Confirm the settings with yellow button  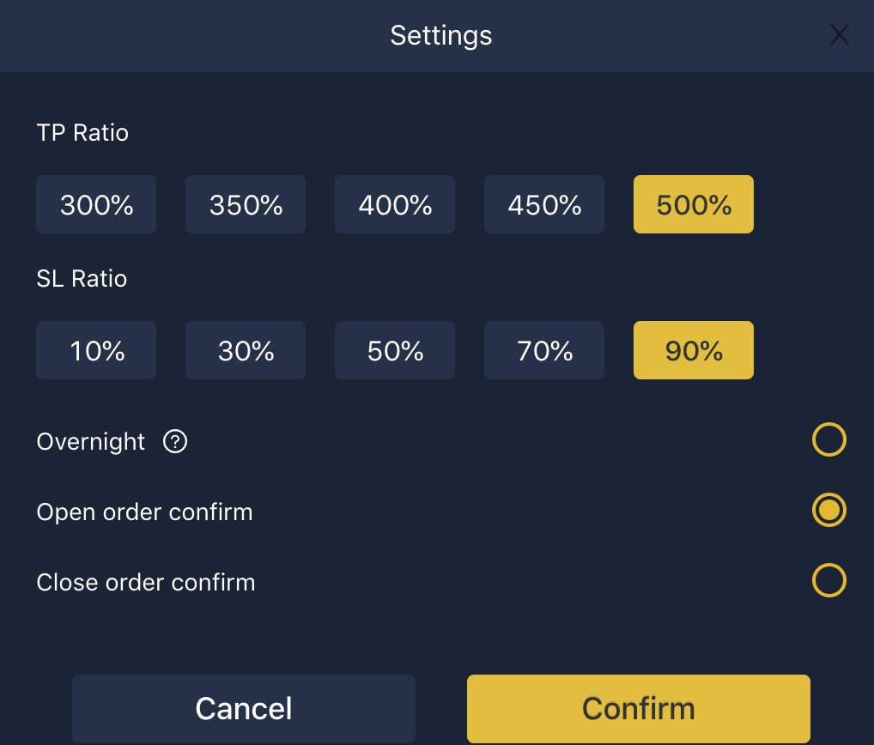pos(638,709)
